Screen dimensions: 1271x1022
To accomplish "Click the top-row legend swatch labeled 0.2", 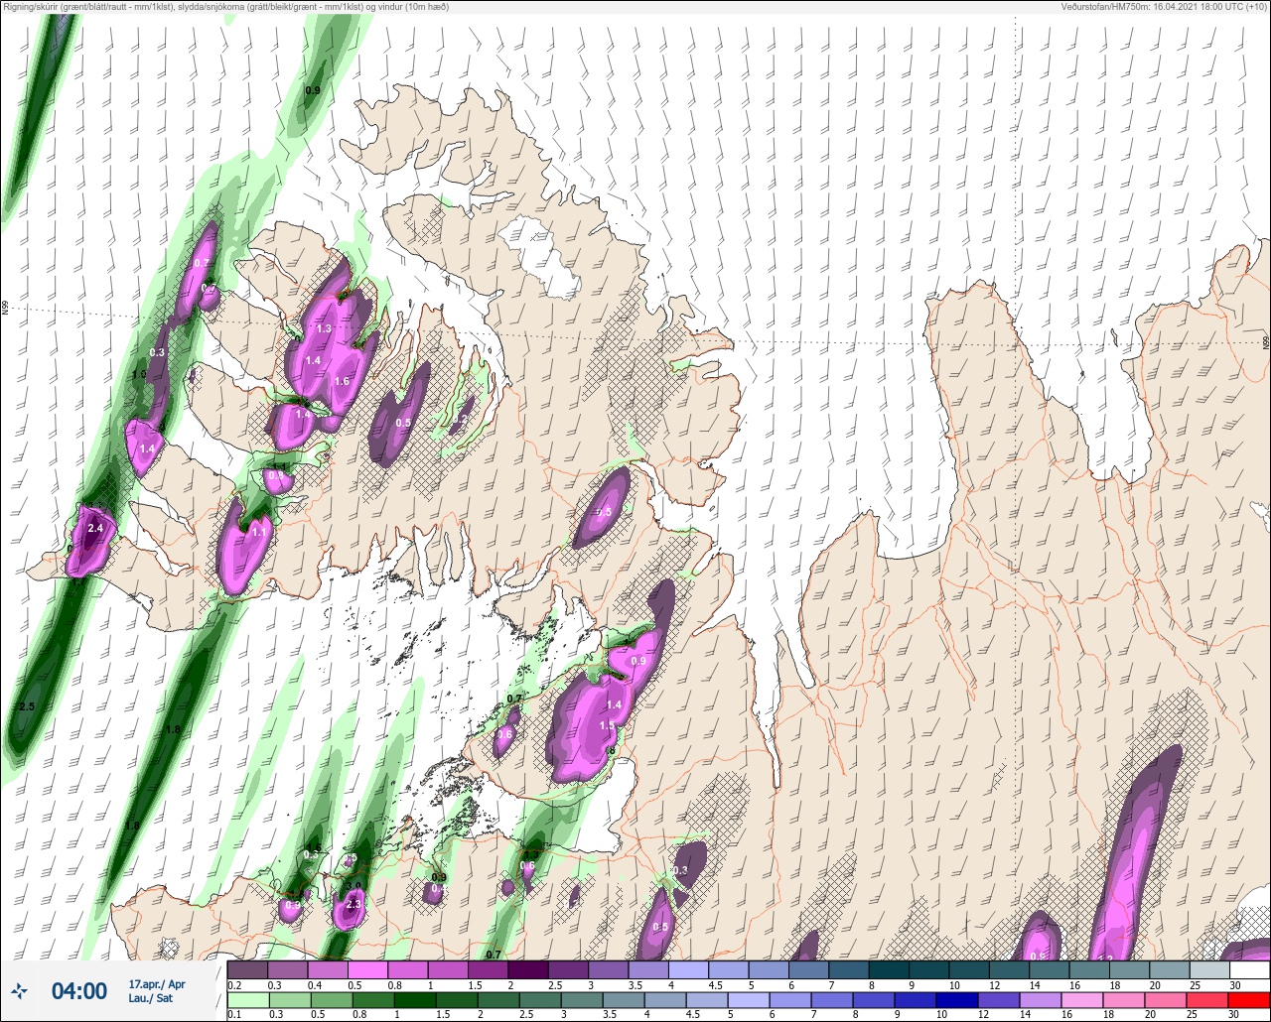I will (248, 969).
